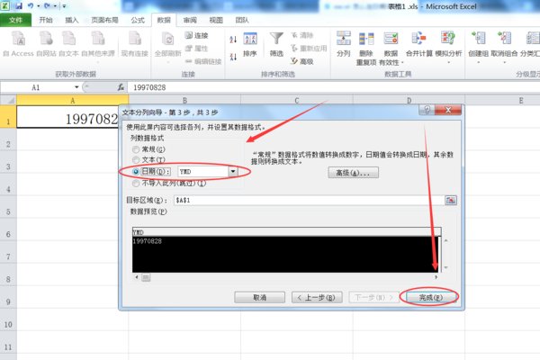Select column A header

[x=72, y=100]
